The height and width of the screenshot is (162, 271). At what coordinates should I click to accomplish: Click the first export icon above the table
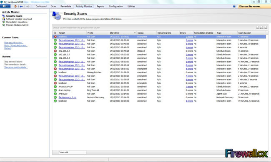pos(258,27)
